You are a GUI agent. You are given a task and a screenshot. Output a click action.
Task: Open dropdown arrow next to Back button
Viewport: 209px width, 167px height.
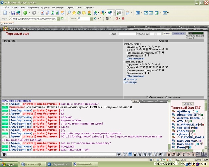pyautogui.click(x=30, y=13)
